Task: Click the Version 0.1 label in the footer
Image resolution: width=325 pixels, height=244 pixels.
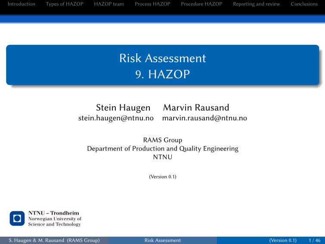Action: point(282,240)
